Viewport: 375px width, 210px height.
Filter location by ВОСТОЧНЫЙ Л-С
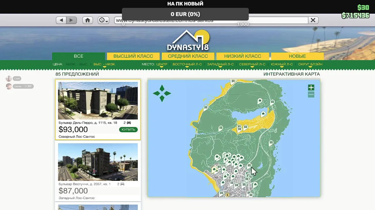pos(187,64)
